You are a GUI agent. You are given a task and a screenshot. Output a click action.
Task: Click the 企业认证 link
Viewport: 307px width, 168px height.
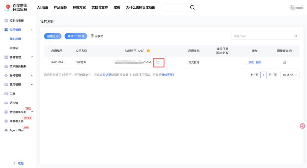[x=105, y=75]
